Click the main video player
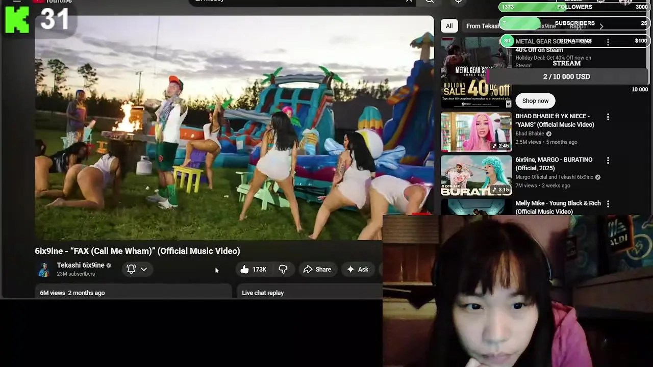653x367 pixels. (234, 127)
